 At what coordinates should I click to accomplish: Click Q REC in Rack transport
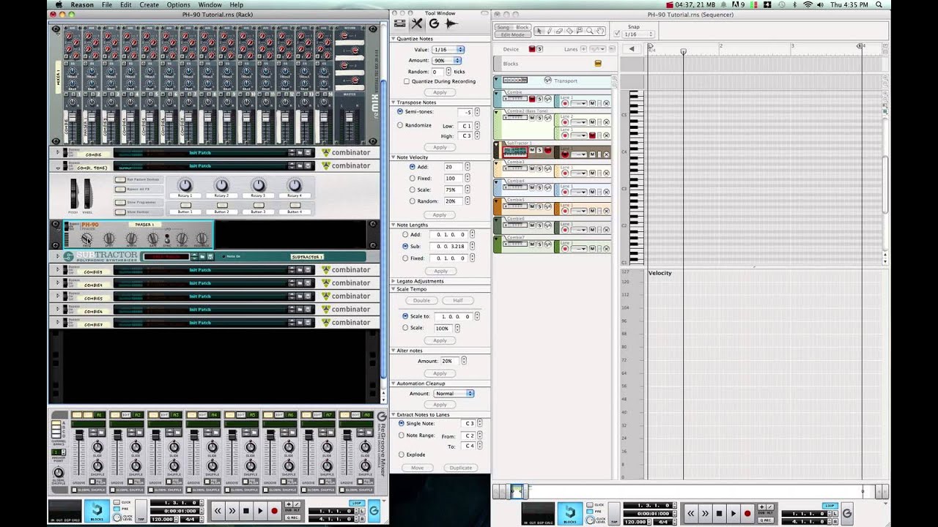[x=292, y=517]
